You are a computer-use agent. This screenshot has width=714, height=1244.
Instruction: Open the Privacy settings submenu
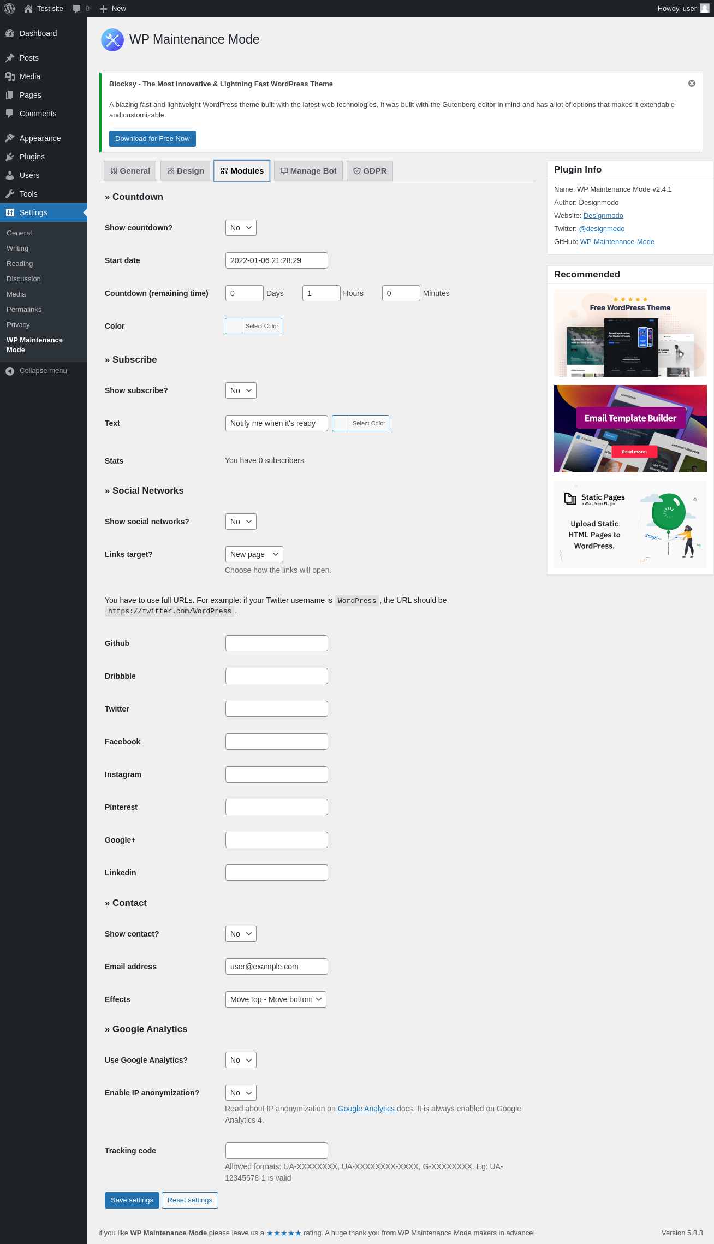coord(18,325)
